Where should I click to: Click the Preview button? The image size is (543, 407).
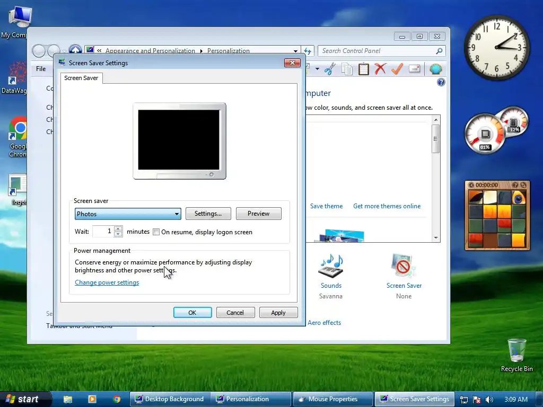coord(258,214)
